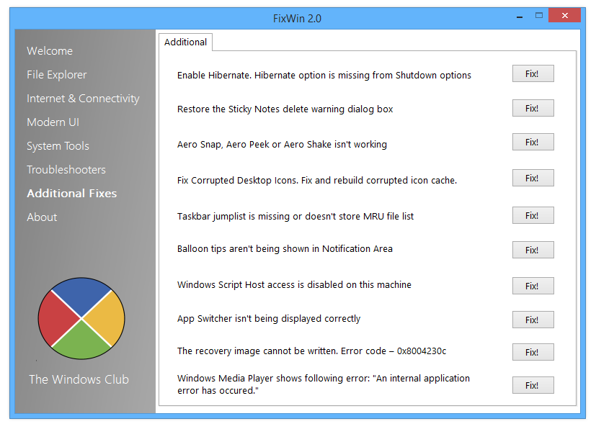
Task: Click Fix! for Aero Snap not working
Action: [533, 142]
